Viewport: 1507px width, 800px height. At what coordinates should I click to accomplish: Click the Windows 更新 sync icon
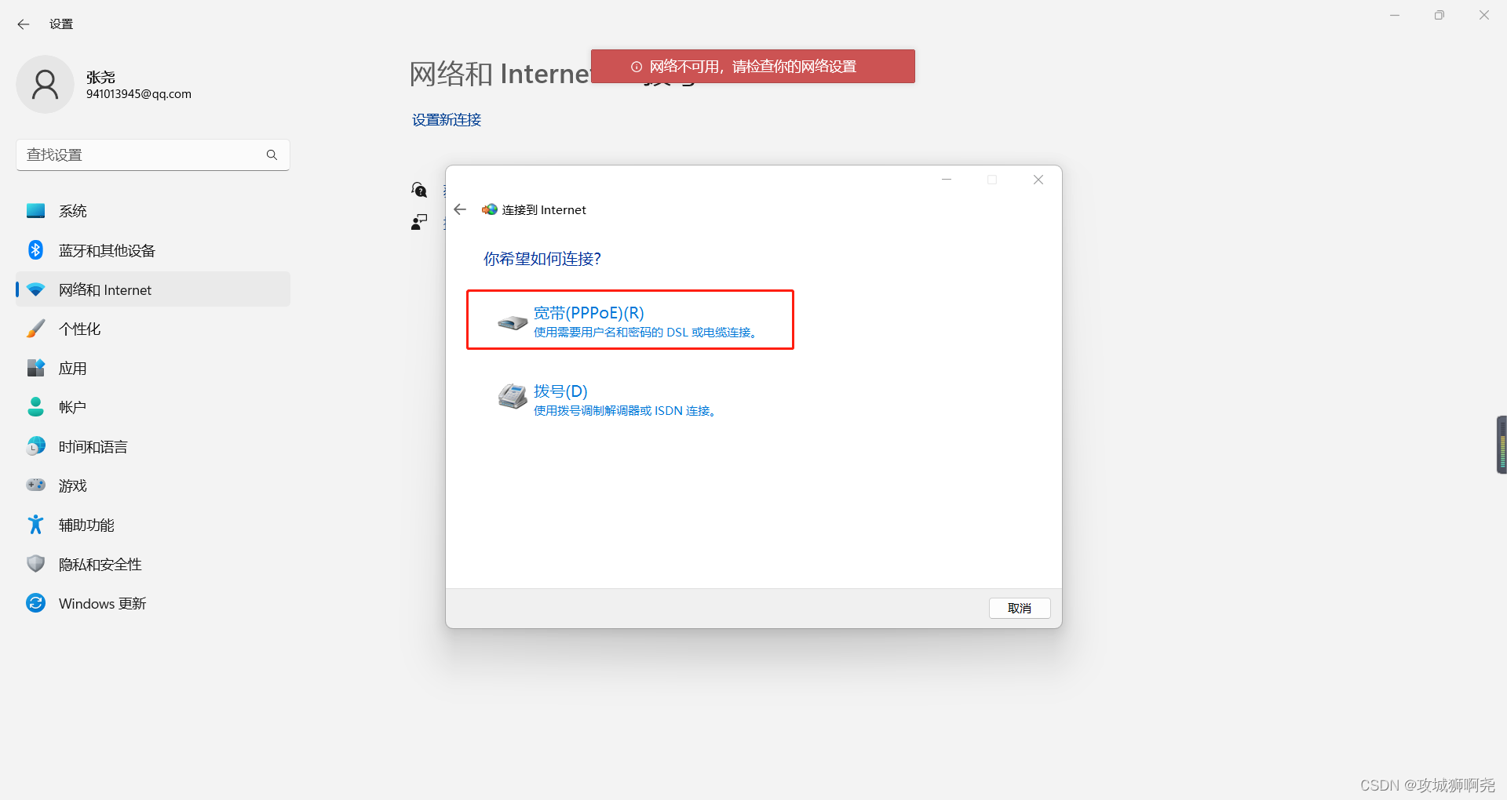pyautogui.click(x=35, y=603)
